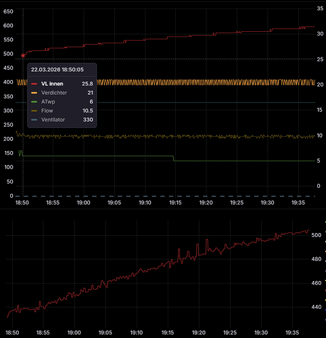Click the 19:00 time label in the upper chart
Screen dimensions: 326x338
coord(84,203)
